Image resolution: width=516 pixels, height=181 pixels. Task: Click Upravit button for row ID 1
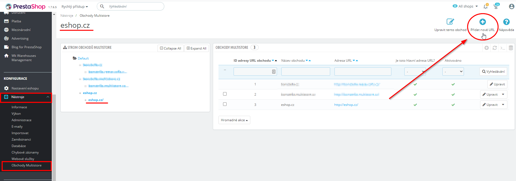497,84
